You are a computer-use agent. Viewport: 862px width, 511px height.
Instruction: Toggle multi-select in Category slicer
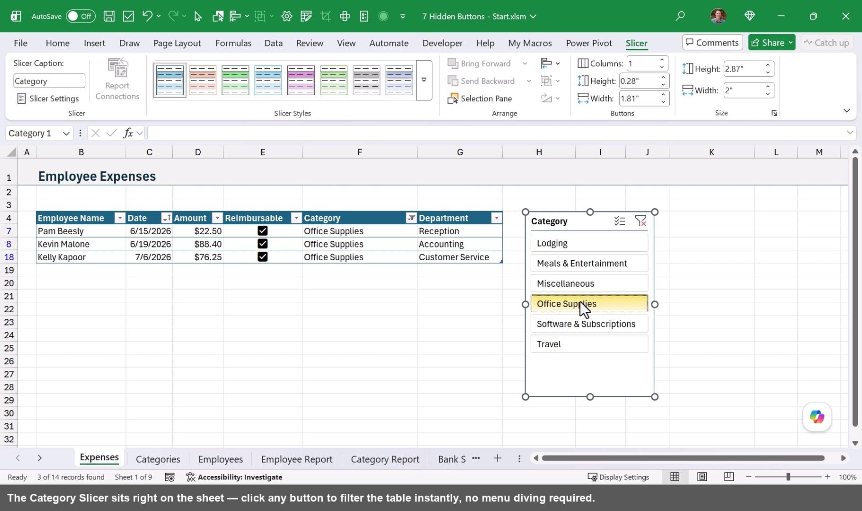[x=620, y=221]
